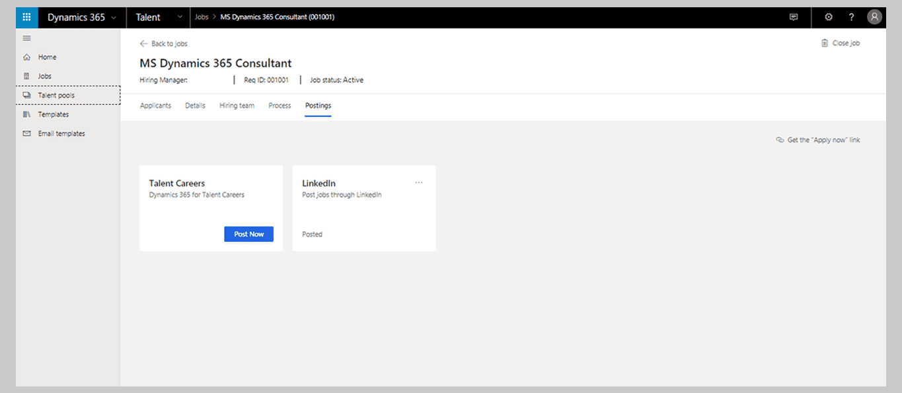Click the Jobs breadcrumb link
Image resolution: width=902 pixels, height=393 pixels.
(201, 17)
